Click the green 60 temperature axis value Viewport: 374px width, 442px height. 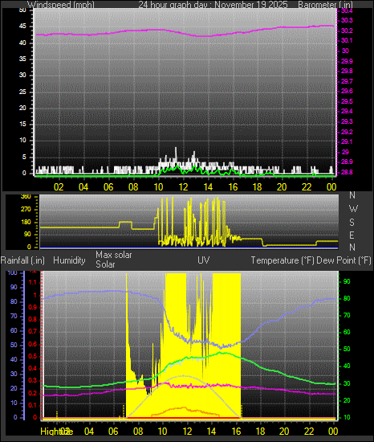click(x=347, y=333)
